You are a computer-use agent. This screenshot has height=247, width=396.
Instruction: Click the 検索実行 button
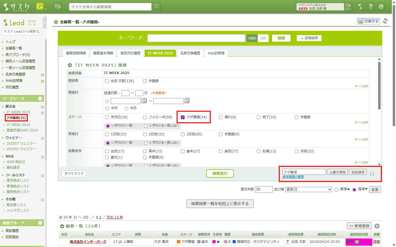pyautogui.click(x=220, y=173)
